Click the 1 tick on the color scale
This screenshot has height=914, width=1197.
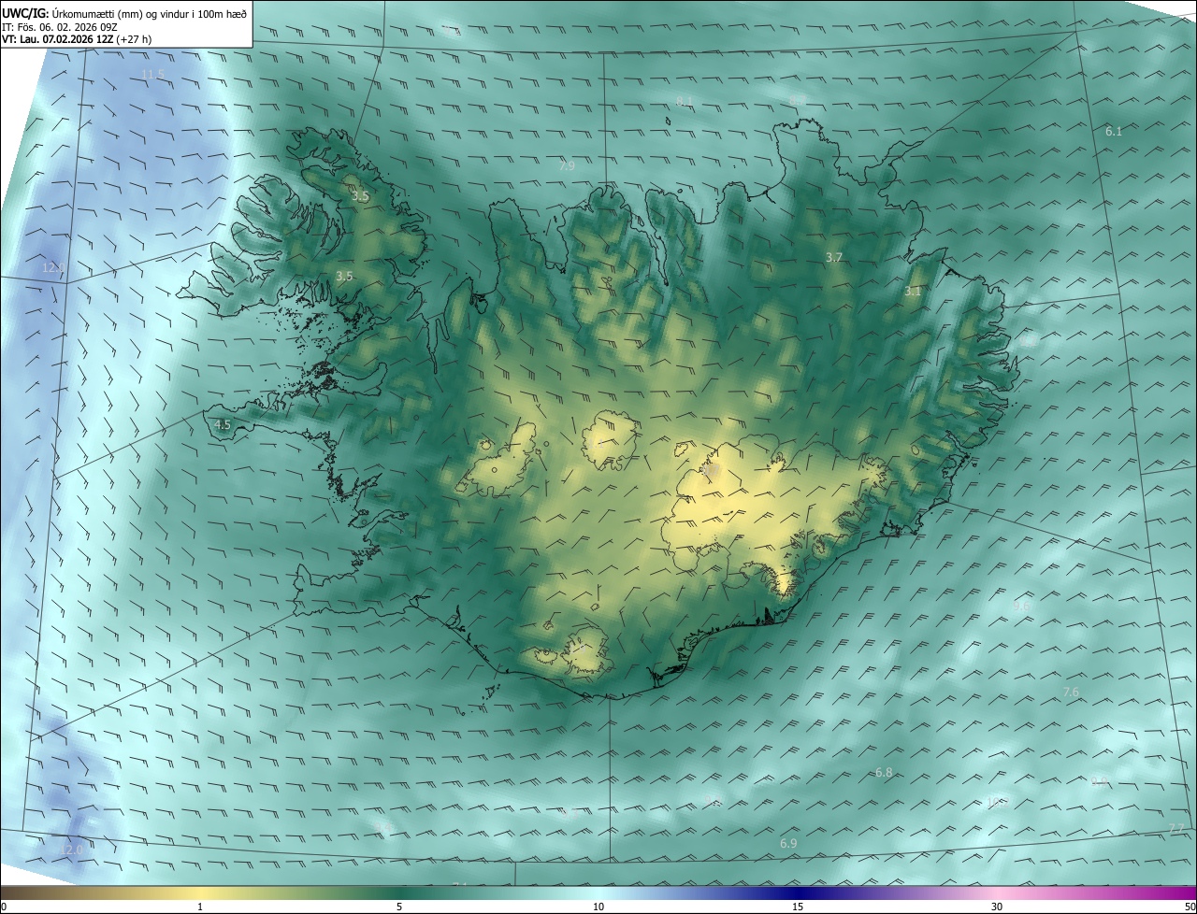tap(200, 907)
